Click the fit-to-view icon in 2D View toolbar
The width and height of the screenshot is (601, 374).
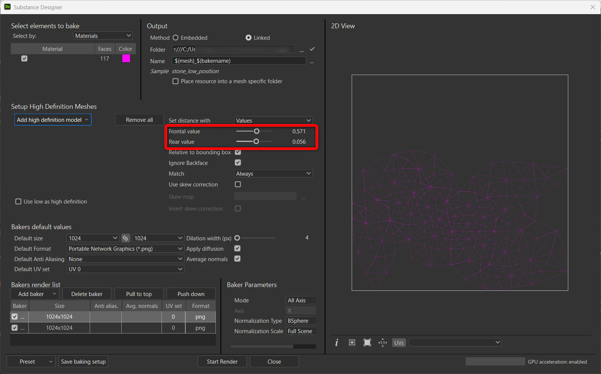point(367,342)
